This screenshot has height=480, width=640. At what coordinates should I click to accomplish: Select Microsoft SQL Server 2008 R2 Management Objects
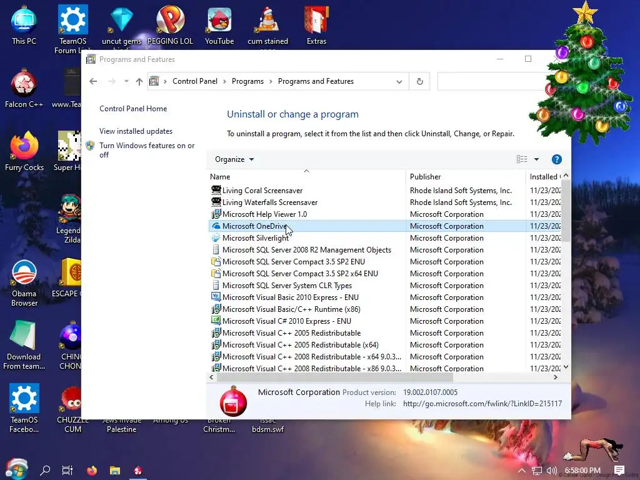pyautogui.click(x=384, y=249)
